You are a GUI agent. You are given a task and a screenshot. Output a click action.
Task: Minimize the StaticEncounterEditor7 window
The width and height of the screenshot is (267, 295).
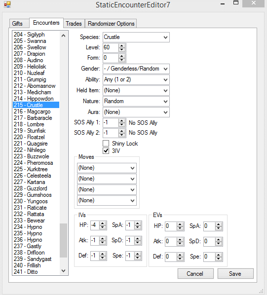tap(223, 3)
